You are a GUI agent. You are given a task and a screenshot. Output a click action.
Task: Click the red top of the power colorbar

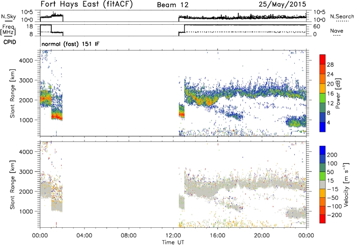point(323,59)
